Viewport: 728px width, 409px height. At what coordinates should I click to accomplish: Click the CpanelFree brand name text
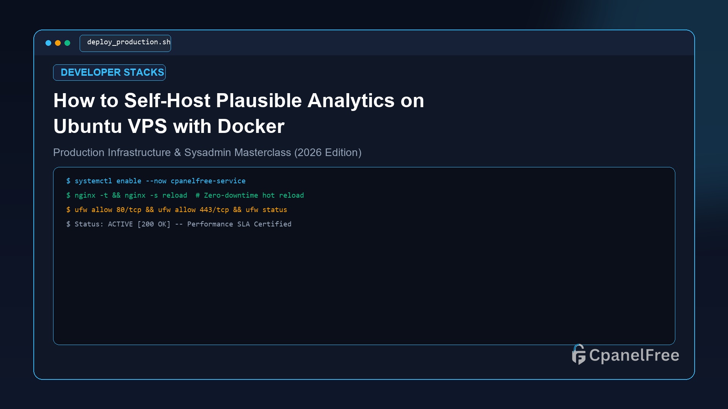tap(634, 355)
